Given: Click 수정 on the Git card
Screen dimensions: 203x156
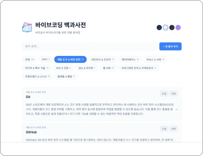Looking at the screenshot, I should click(164, 94).
